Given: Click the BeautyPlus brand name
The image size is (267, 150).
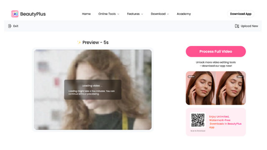Looking at the screenshot, I should click(x=33, y=14).
